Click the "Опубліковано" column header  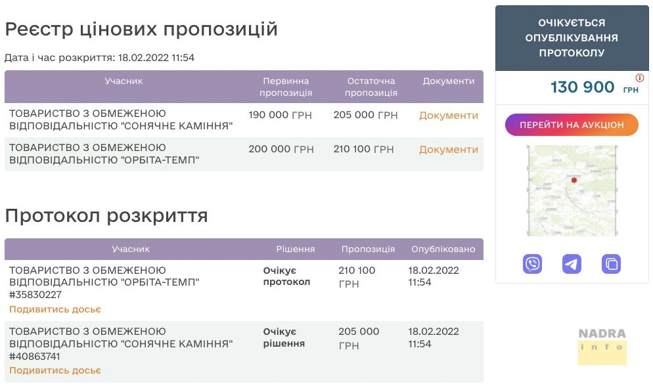pos(443,249)
